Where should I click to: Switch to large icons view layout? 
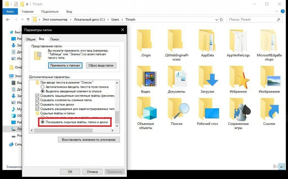pyautogui.click(x=282, y=167)
